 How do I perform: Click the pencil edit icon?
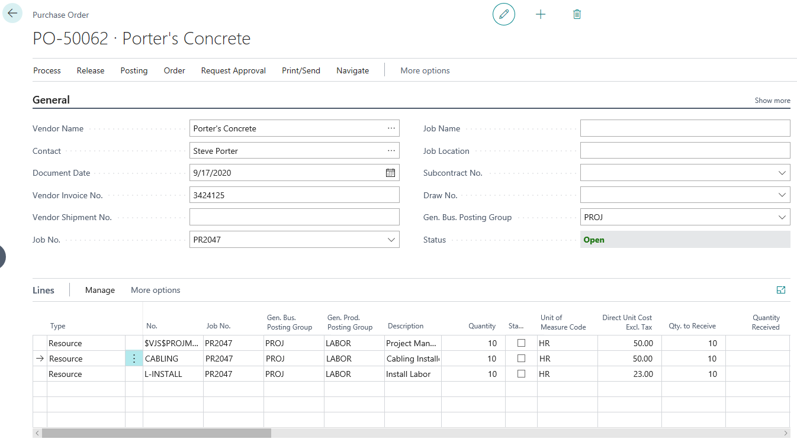click(x=504, y=14)
